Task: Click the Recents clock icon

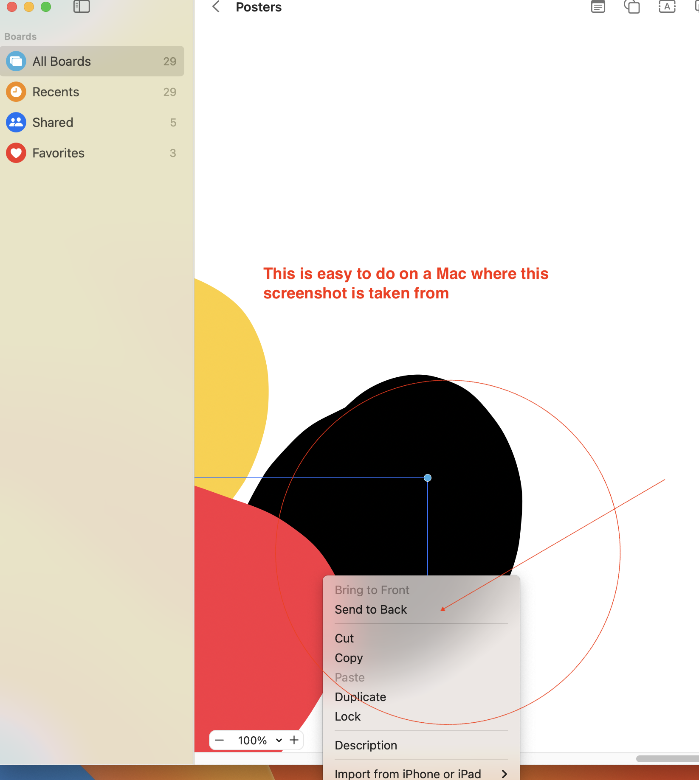Action: coord(16,91)
